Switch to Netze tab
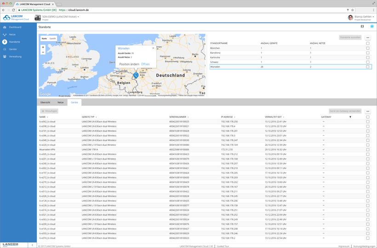 [x=61, y=102]
